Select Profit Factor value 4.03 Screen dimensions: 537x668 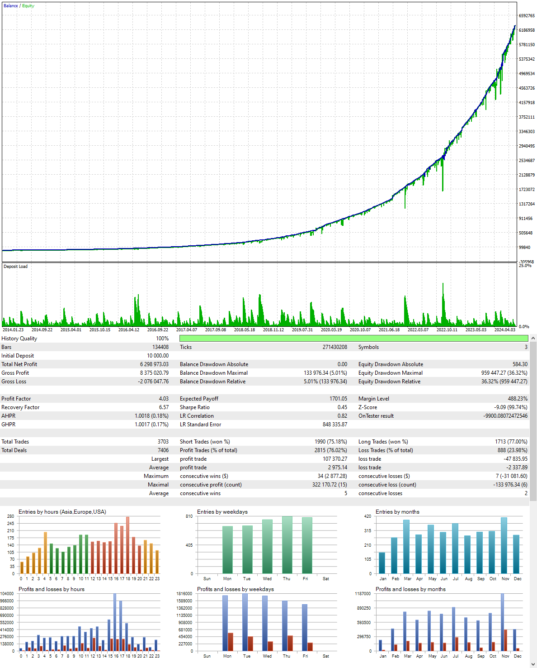pyautogui.click(x=164, y=399)
